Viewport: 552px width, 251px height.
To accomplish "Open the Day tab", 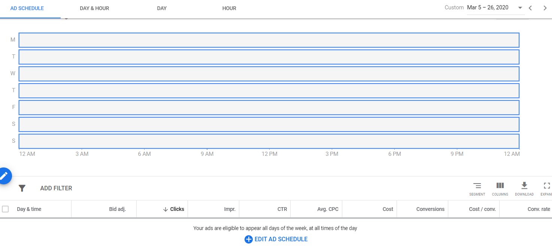I will click(x=162, y=8).
